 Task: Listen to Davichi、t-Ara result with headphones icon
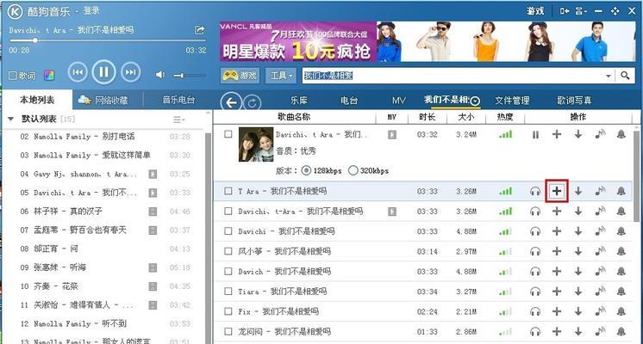pyautogui.click(x=534, y=211)
